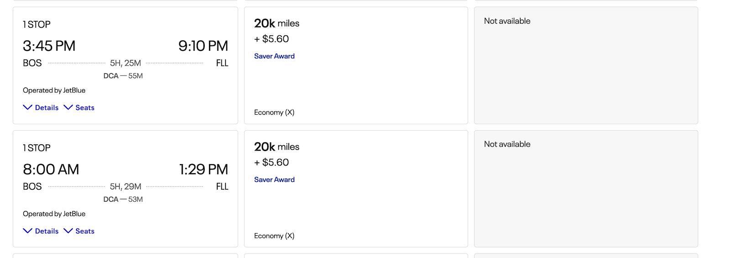
Task: Open Saver Award link on 8:00 AM flight
Action: point(274,179)
